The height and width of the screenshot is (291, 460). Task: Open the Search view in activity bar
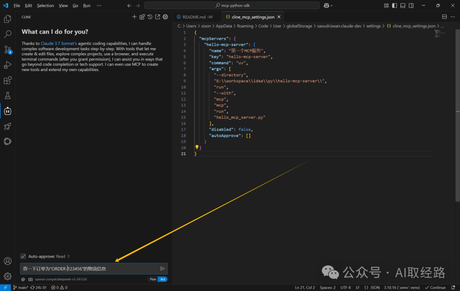(8, 34)
